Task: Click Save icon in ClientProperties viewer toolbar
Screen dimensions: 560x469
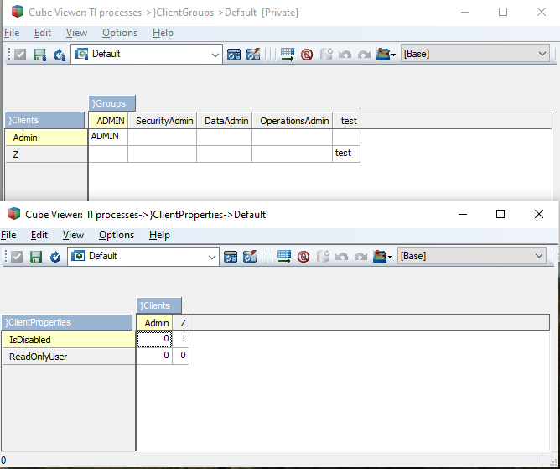Action: [36, 257]
